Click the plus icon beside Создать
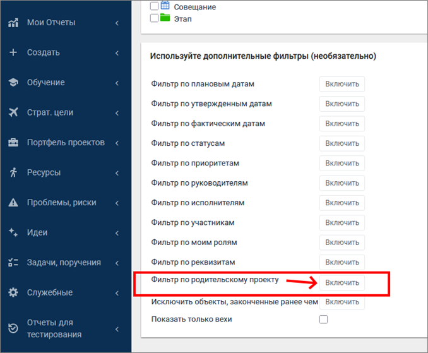428x353 pixels. click(x=13, y=52)
